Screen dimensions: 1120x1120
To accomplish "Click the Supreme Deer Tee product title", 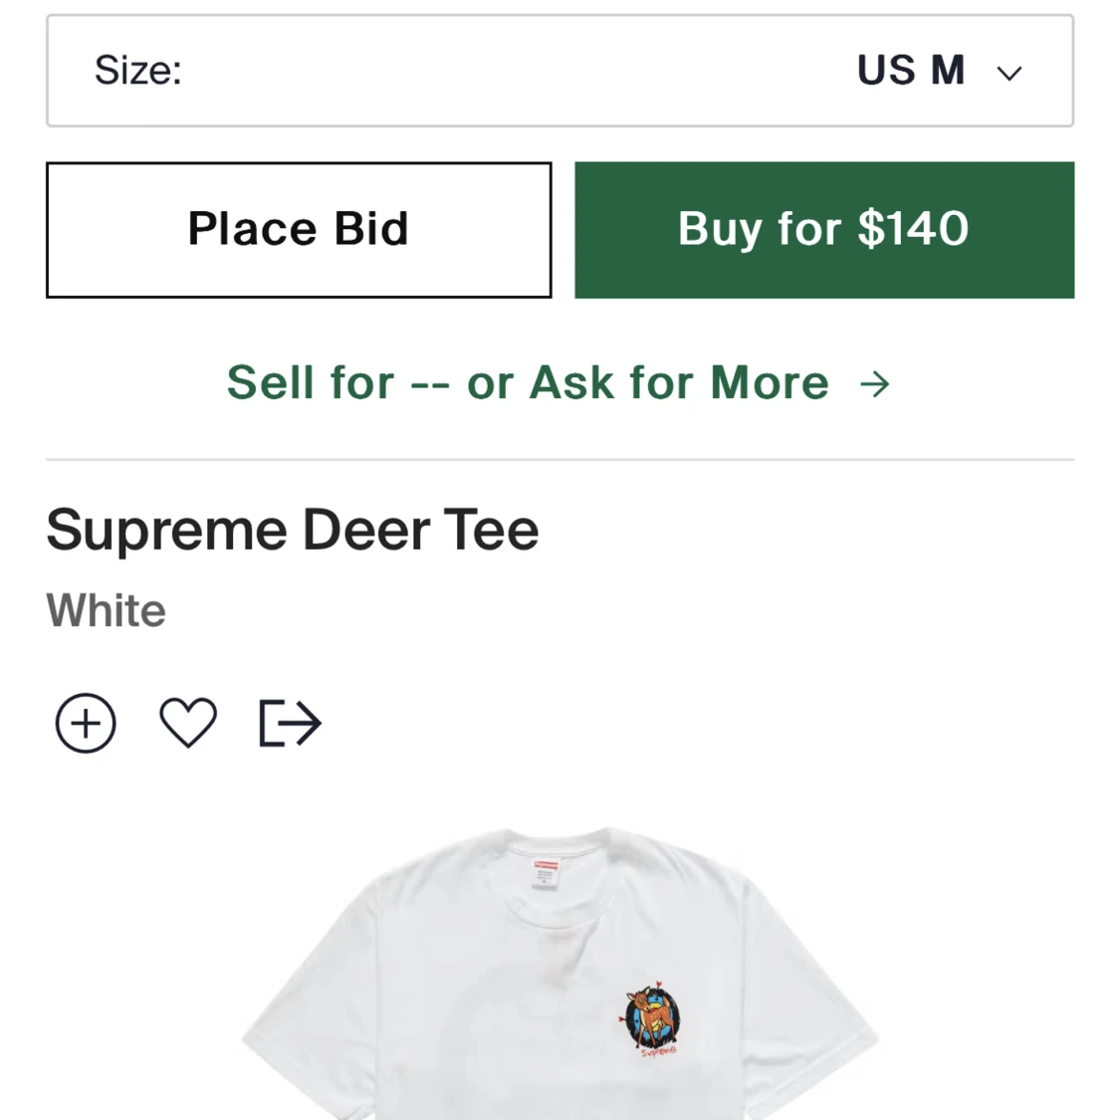I will pyautogui.click(x=292, y=530).
